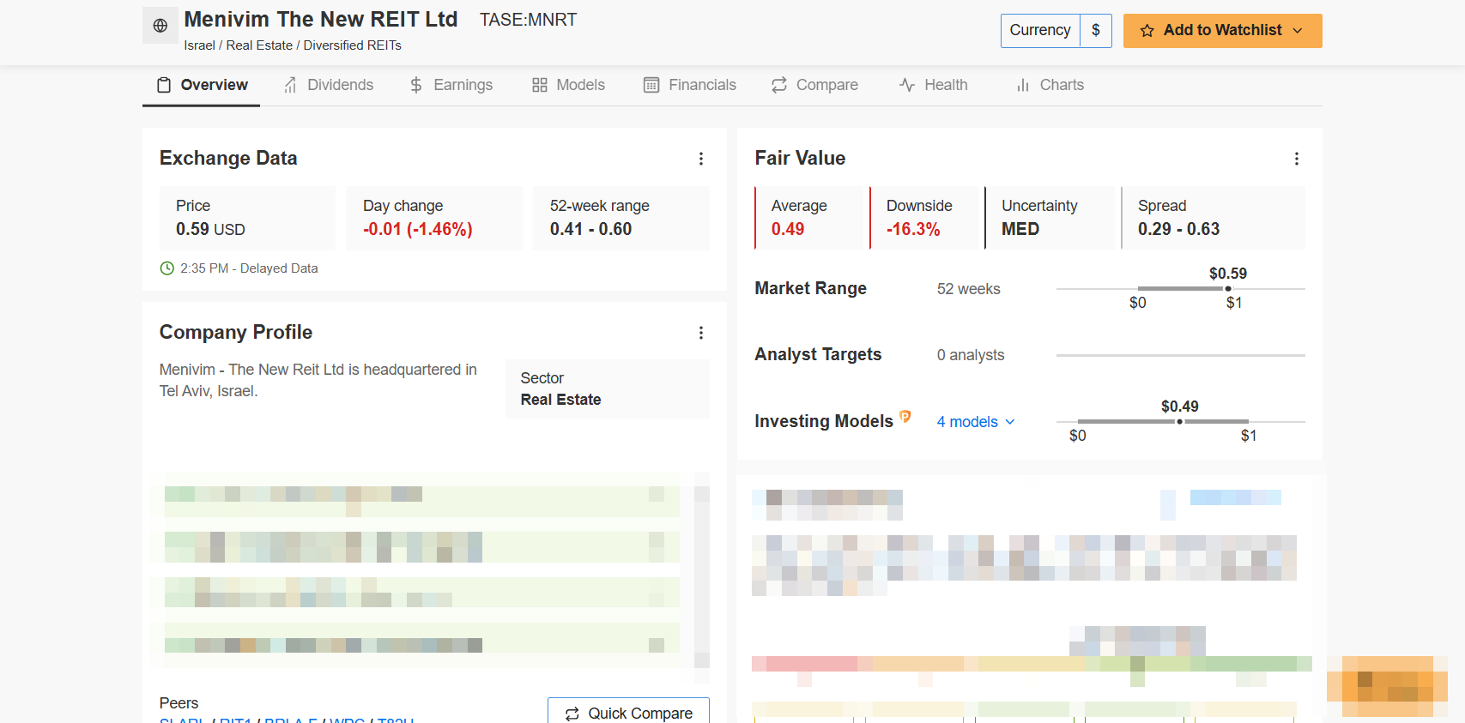The height and width of the screenshot is (723, 1465).
Task: Click the 52-week range 0.41 - 0.60 value
Action: tap(591, 229)
